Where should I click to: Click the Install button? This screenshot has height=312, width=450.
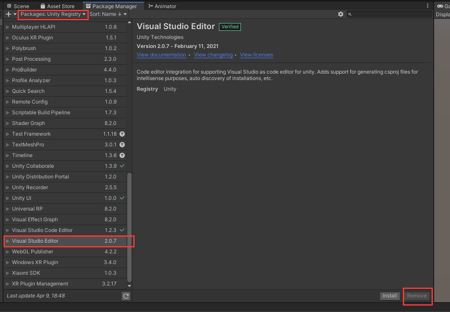(390, 296)
